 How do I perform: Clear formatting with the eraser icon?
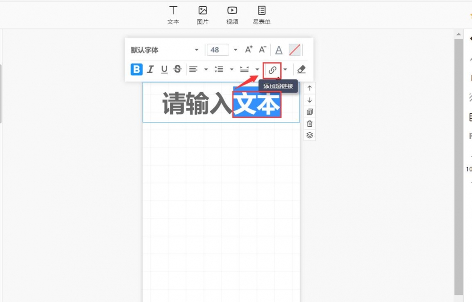click(301, 69)
